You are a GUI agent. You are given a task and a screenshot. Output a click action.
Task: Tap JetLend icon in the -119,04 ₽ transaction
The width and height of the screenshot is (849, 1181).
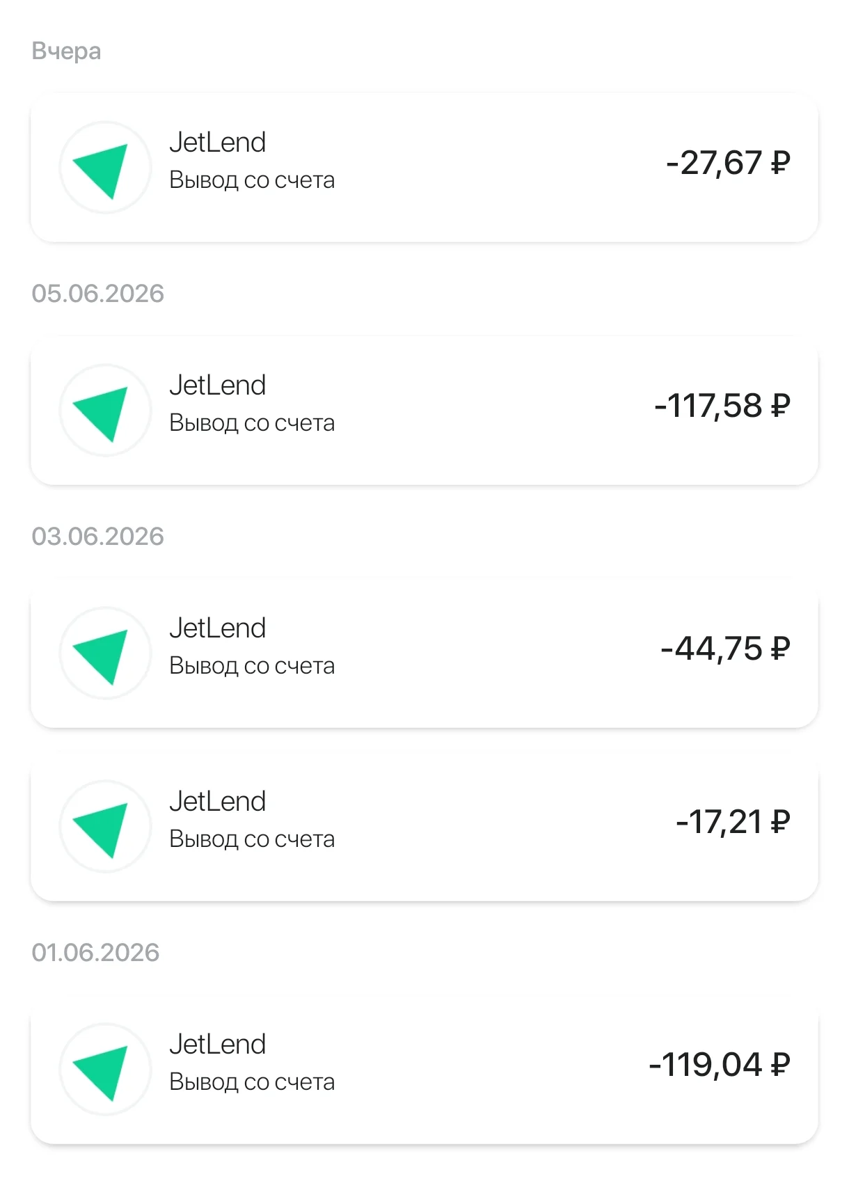click(x=105, y=1070)
